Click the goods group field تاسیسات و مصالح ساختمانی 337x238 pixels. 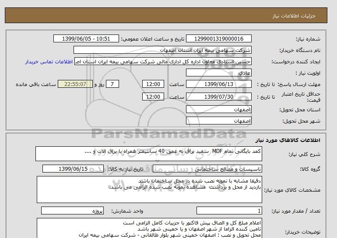(x=207, y=169)
